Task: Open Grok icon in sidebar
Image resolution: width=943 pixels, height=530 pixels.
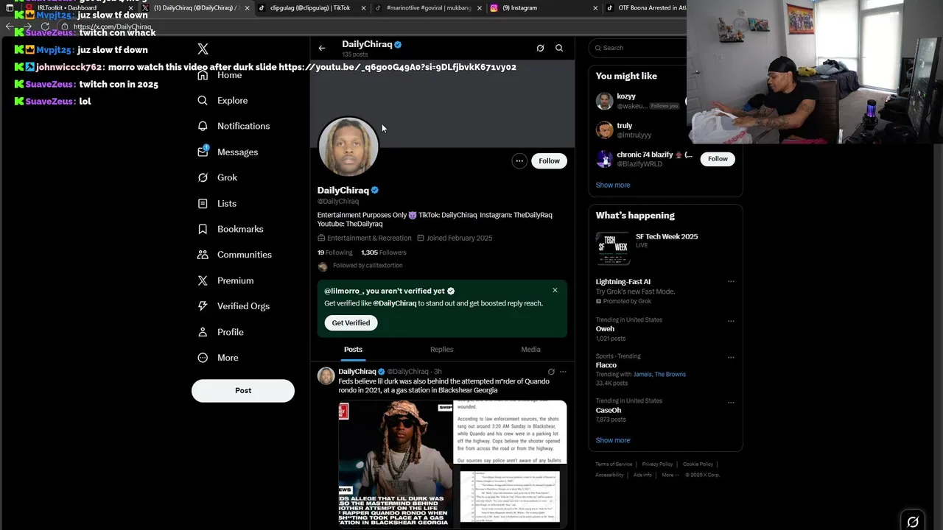Action: [203, 177]
